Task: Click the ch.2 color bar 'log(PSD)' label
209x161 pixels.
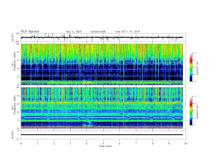Action: tap(198, 112)
